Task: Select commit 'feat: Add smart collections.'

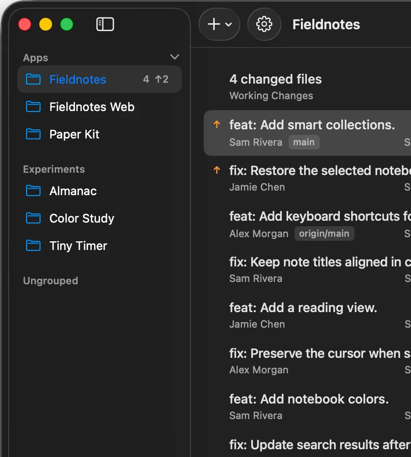Action: (307, 133)
